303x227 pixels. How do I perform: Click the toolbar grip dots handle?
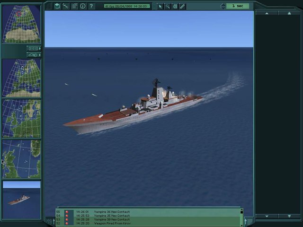click(153, 6)
